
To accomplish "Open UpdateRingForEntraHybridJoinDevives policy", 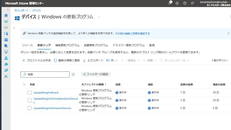I will (x=56, y=101).
